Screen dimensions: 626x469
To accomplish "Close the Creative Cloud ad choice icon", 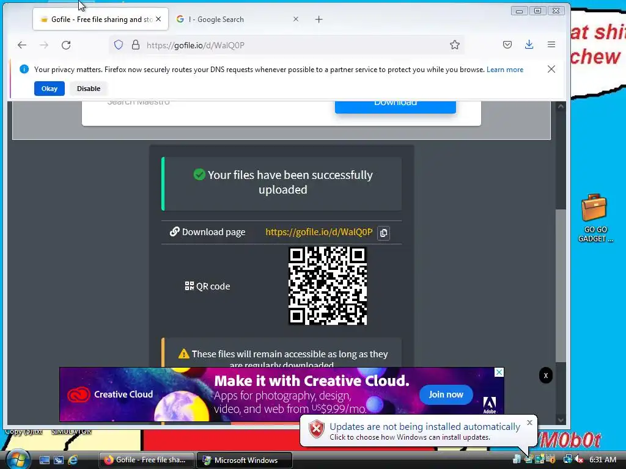I will [499, 373].
